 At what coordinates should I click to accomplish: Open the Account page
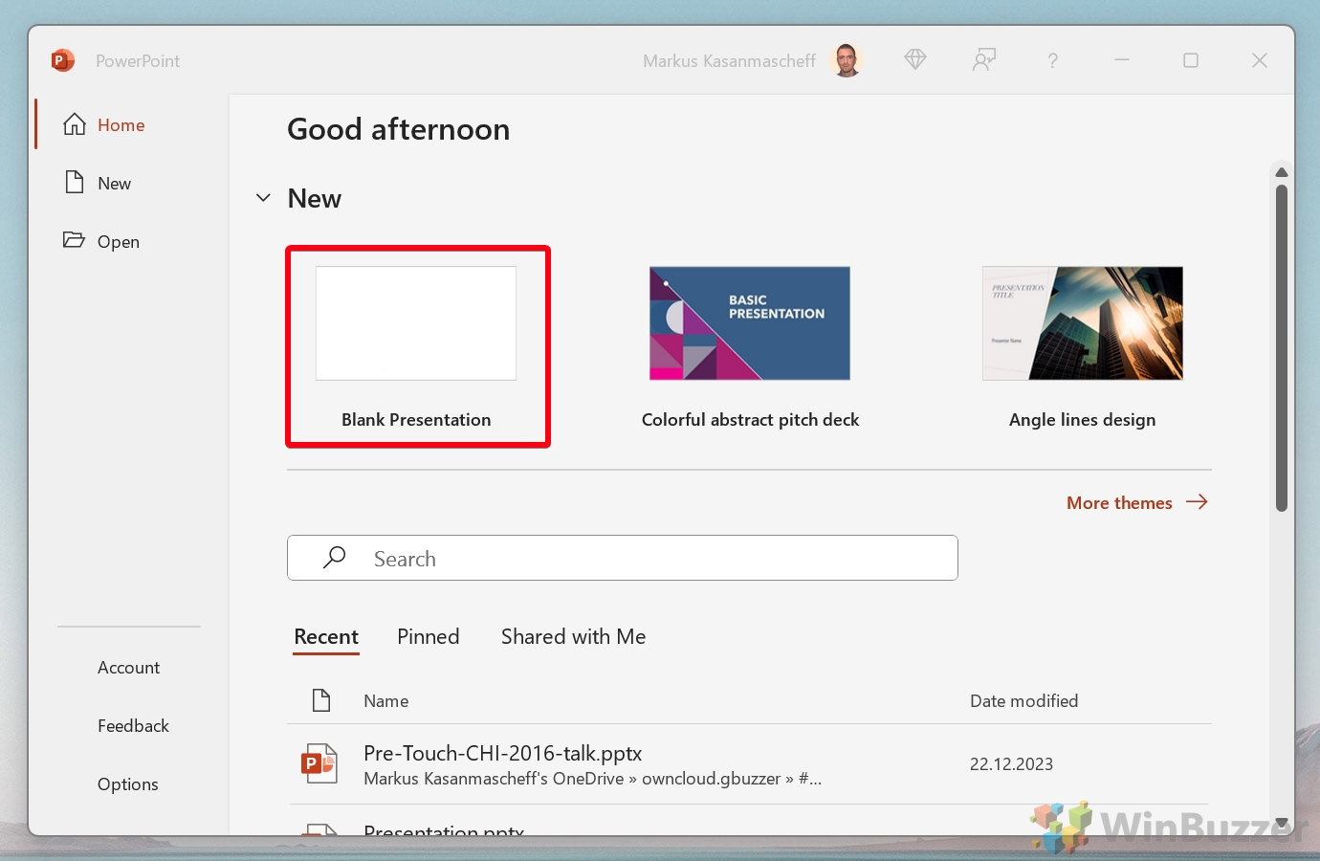pyautogui.click(x=128, y=668)
